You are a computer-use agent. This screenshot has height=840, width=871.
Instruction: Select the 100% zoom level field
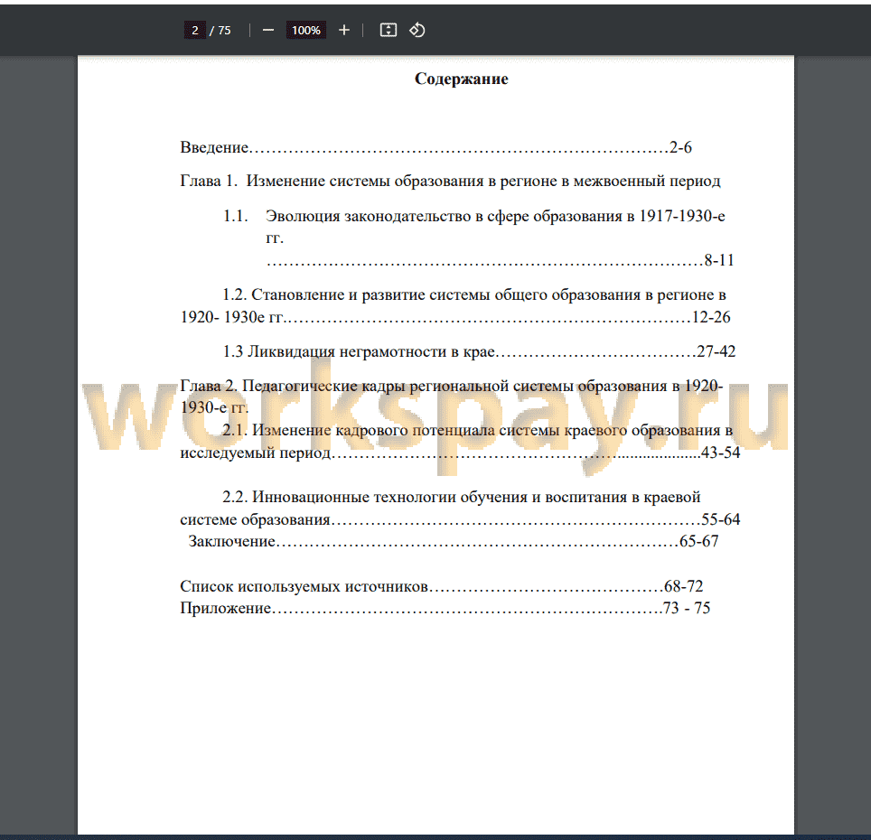[x=306, y=30]
